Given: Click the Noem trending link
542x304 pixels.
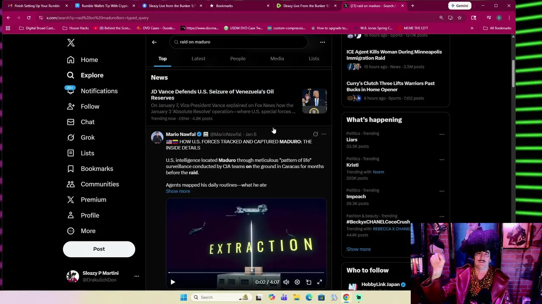Looking at the screenshot, I should pos(378,172).
